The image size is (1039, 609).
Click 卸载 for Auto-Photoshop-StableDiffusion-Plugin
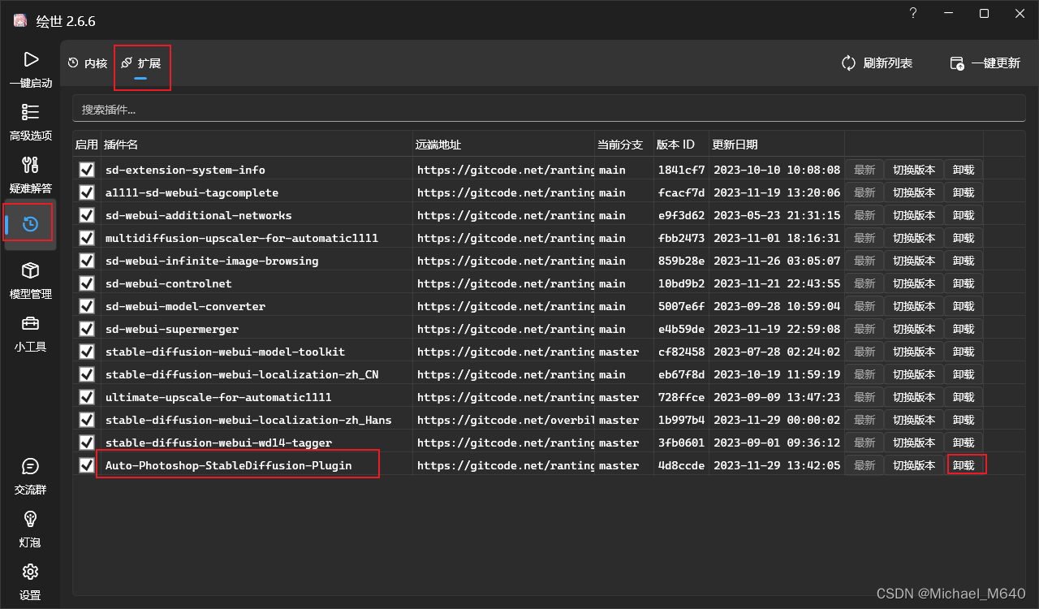click(x=964, y=465)
